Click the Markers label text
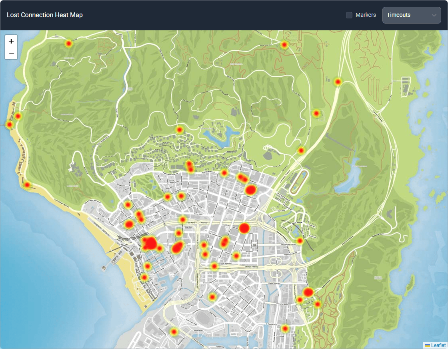The height and width of the screenshot is (349, 448). click(x=366, y=15)
